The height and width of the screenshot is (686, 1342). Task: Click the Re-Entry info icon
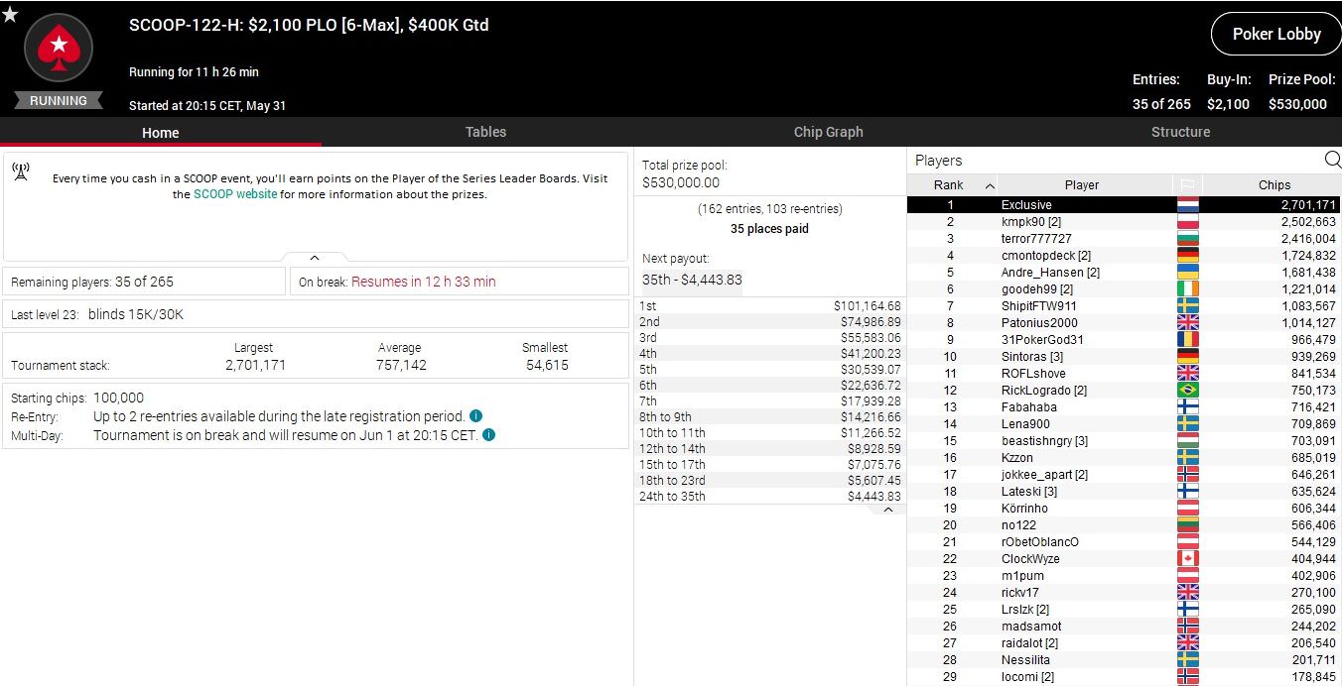[475, 416]
